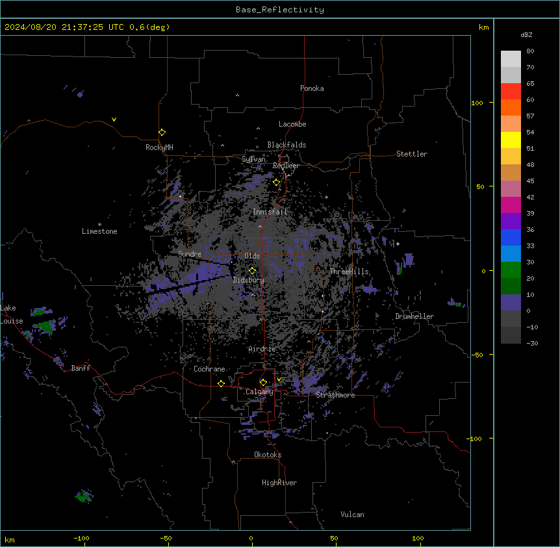The image size is (560, 547).
Task: Click the blue 33-36 dBZ legend swatch
Action: pyautogui.click(x=511, y=237)
